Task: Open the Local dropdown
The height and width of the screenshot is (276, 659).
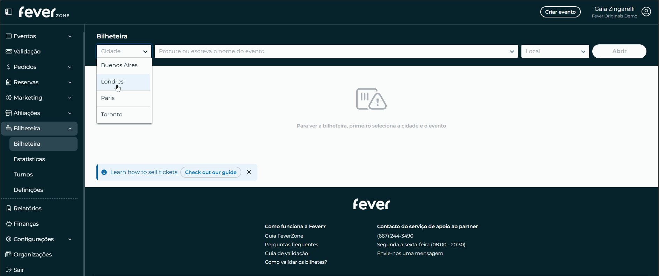Action: [555, 51]
